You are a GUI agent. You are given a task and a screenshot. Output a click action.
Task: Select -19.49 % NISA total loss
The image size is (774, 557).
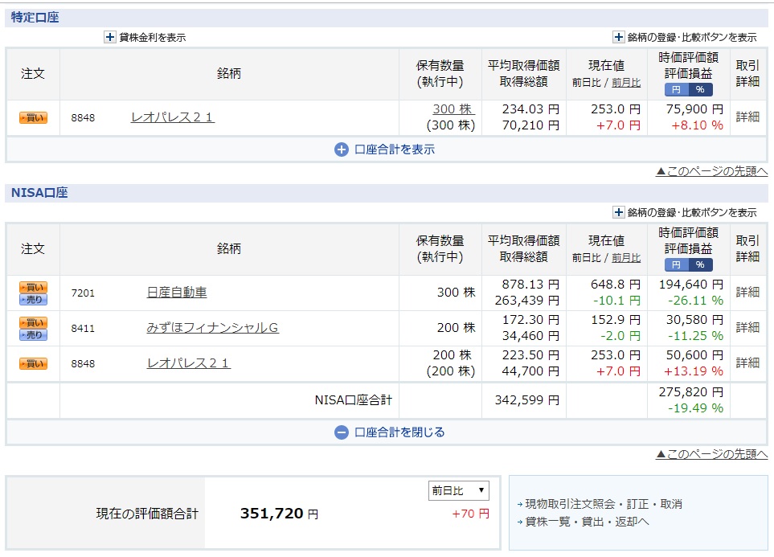(x=695, y=408)
